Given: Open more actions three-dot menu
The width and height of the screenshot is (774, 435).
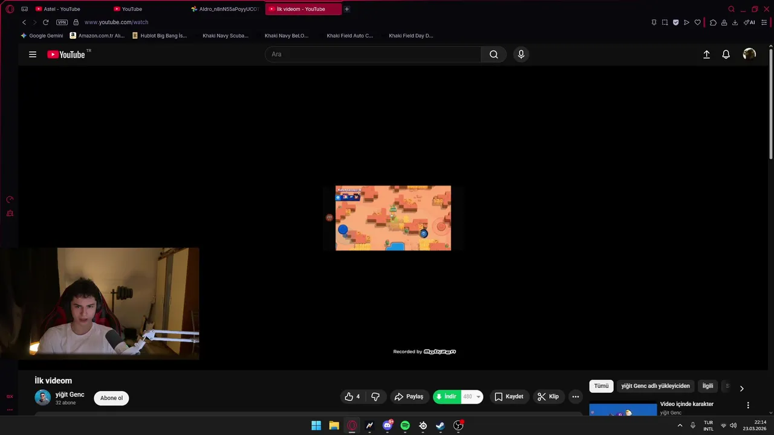Looking at the screenshot, I should pos(576,396).
